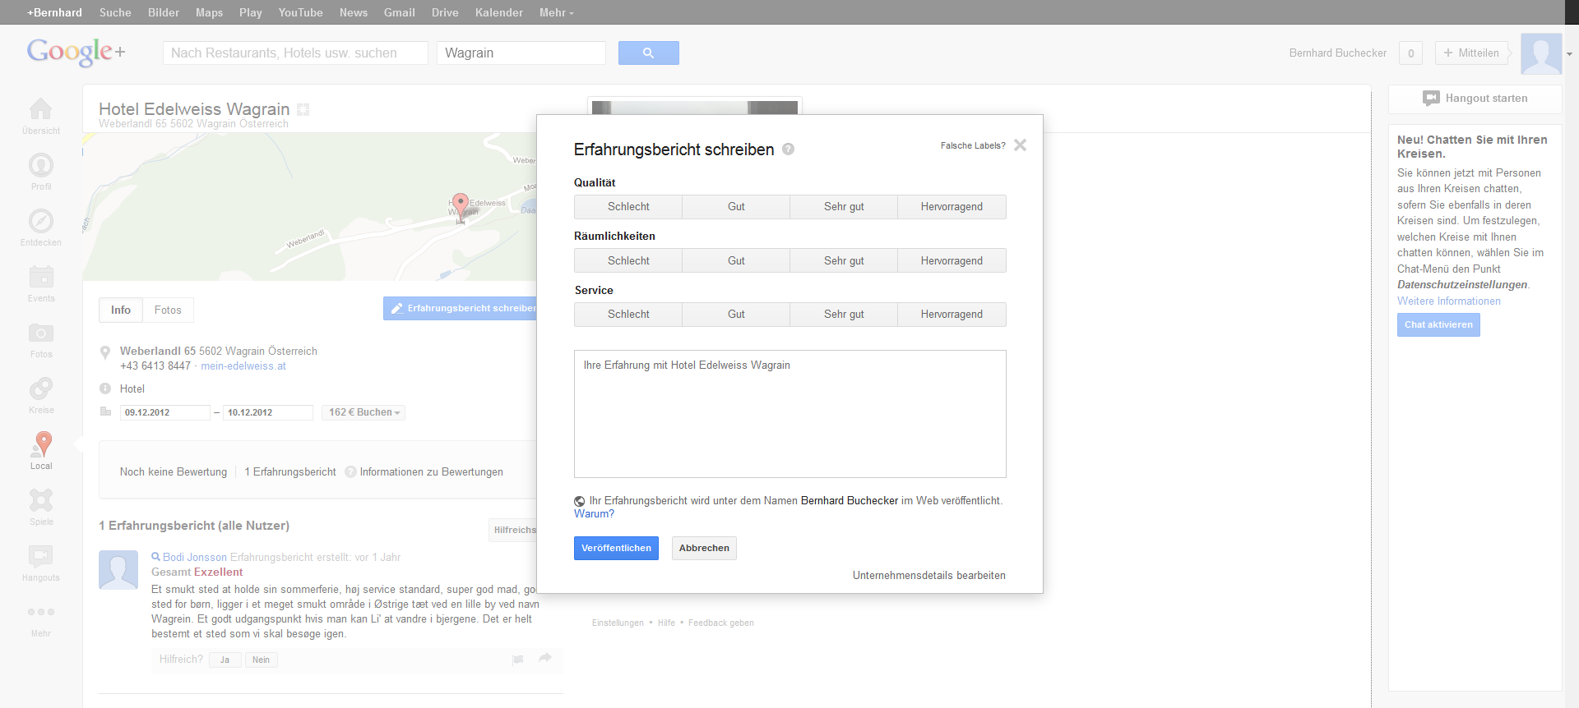This screenshot has height=708, width=1579.
Task: Rate Service as Hervorragend
Action: [952, 315]
